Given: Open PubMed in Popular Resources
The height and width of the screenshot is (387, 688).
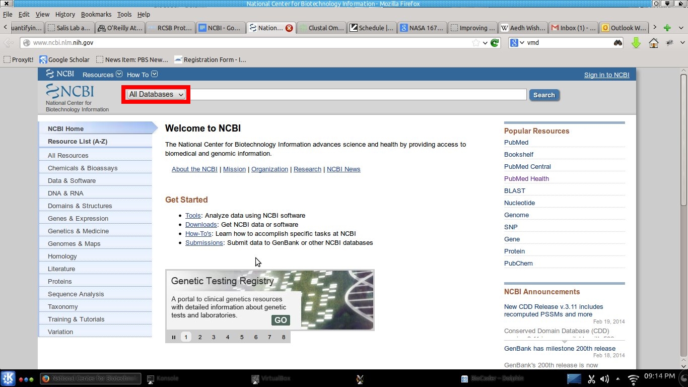Looking at the screenshot, I should point(516,142).
